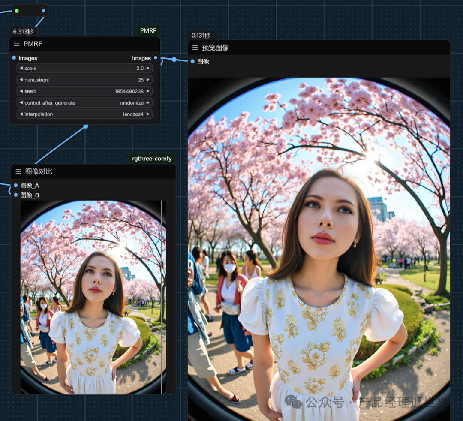Click the vertical compare slider line in 图像对比
Screen dimensions: 463x421
[x=162, y=297]
